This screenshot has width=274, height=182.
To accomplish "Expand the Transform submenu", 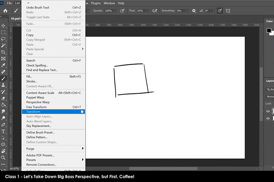I will tap(53, 111).
